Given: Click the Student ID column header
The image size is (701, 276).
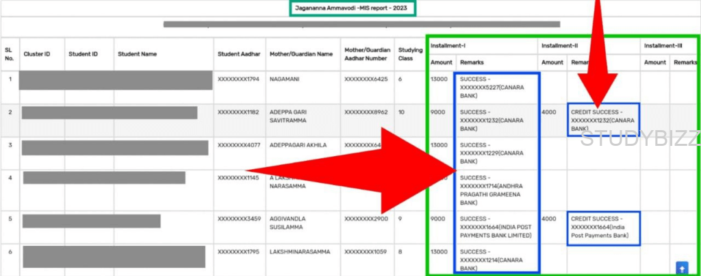Looking at the screenshot, I should (x=83, y=53).
